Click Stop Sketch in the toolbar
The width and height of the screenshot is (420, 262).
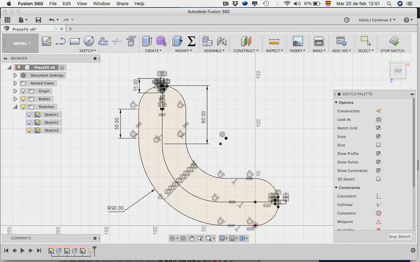[394, 42]
